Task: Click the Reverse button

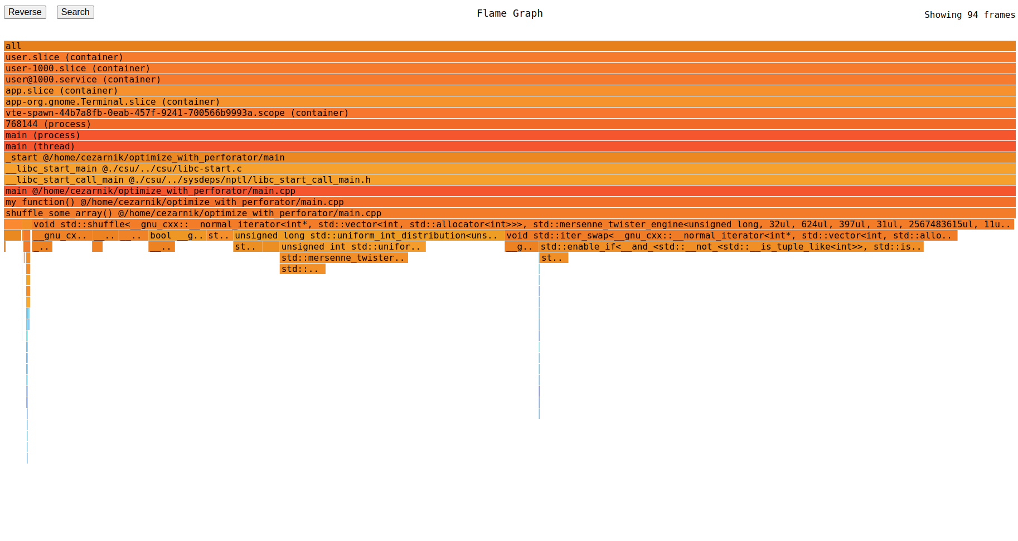Action: point(25,12)
